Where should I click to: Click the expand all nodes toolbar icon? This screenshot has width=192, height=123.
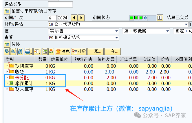pyautogui.click(x=7, y=52)
